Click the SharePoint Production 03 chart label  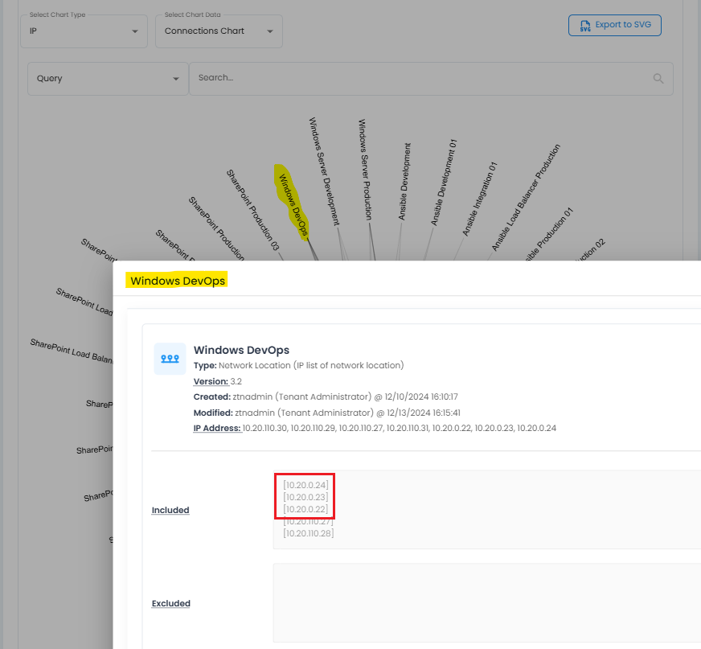[252, 210]
